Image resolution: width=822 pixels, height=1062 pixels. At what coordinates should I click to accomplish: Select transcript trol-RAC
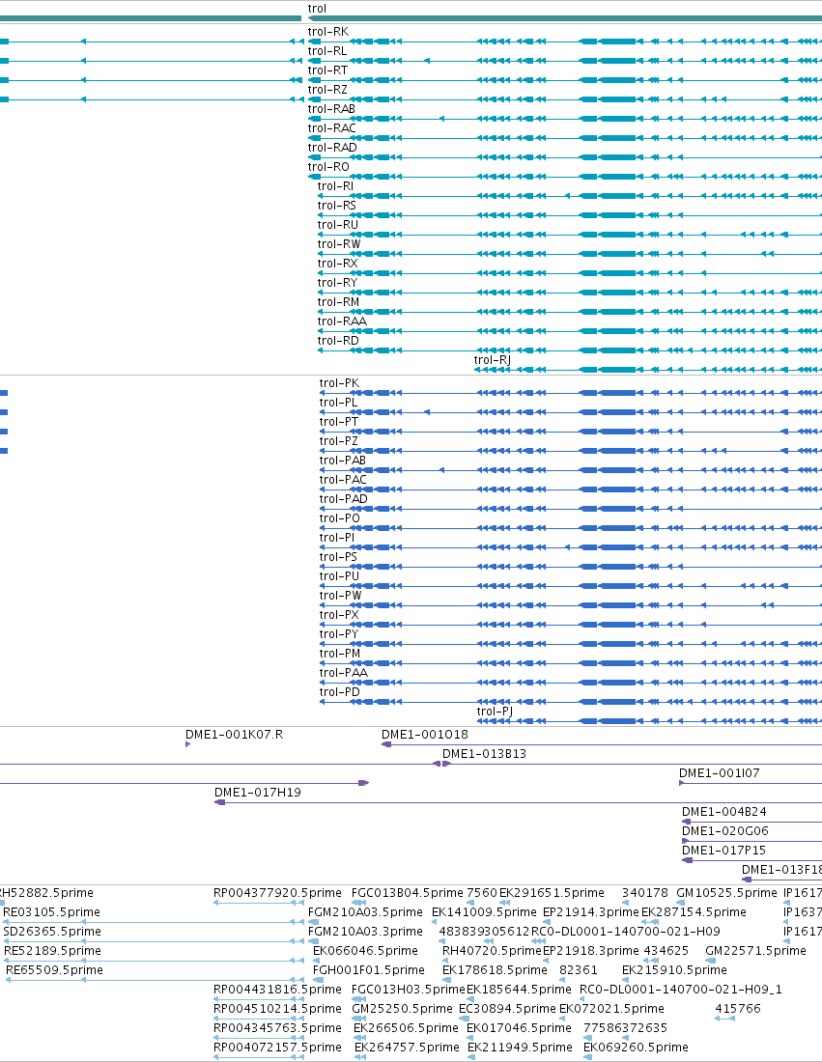click(331, 128)
